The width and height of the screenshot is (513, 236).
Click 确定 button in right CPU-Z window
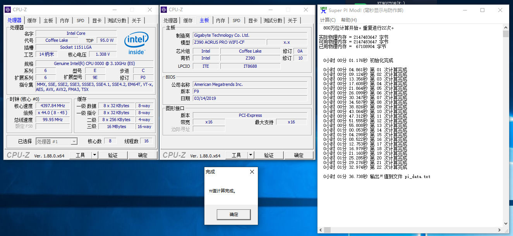click(299, 155)
